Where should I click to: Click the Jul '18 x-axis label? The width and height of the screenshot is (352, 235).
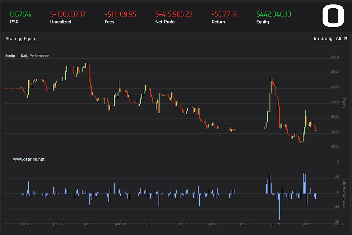point(151,224)
